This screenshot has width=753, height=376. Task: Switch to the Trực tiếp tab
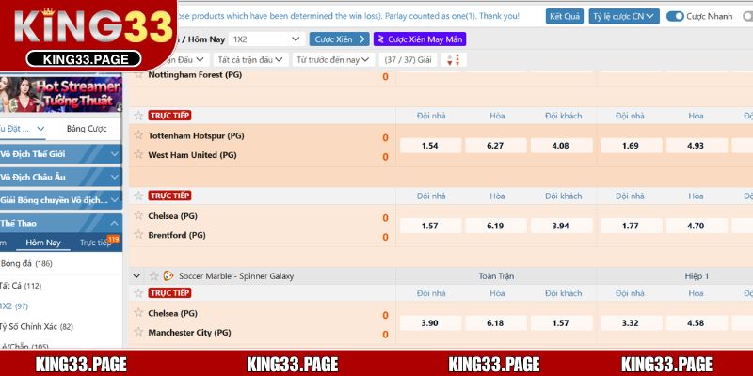96,243
